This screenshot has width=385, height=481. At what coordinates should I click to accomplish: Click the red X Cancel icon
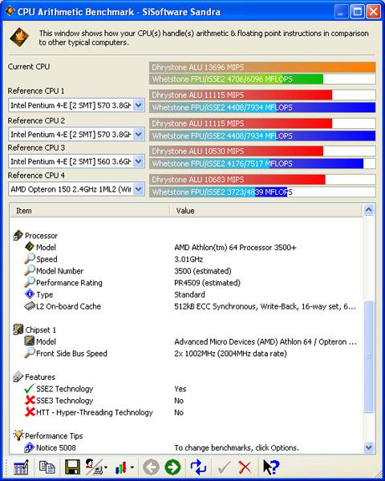[245, 467]
